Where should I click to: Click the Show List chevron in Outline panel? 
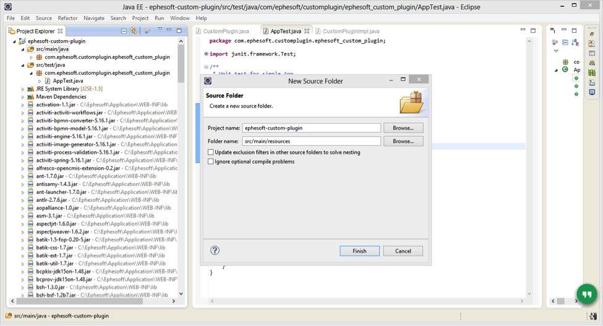point(552,30)
